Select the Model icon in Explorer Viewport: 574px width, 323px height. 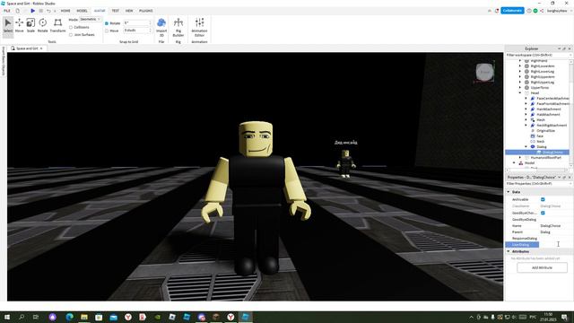pyautogui.click(x=521, y=163)
